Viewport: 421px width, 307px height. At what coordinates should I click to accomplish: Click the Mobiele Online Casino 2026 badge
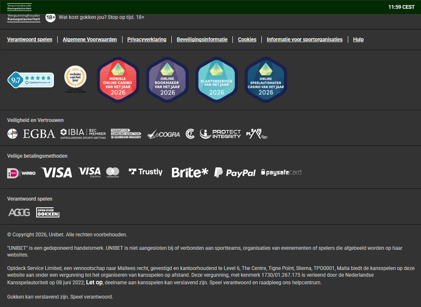pos(118,79)
